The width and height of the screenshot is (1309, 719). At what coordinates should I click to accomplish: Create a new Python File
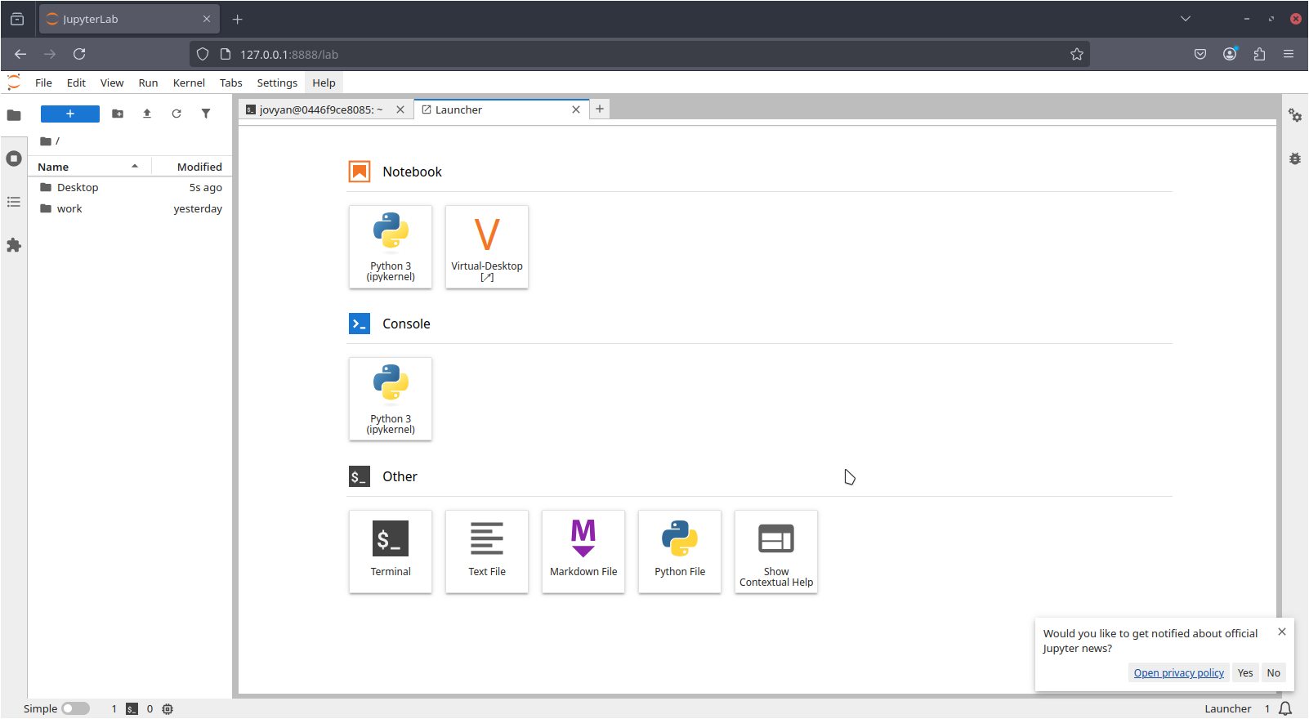pyautogui.click(x=680, y=552)
